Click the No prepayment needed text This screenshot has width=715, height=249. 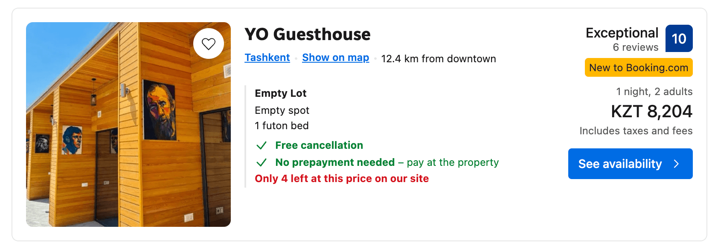[335, 162]
